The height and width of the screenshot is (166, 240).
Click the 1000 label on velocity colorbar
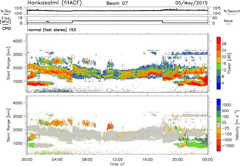click(x=226, y=105)
